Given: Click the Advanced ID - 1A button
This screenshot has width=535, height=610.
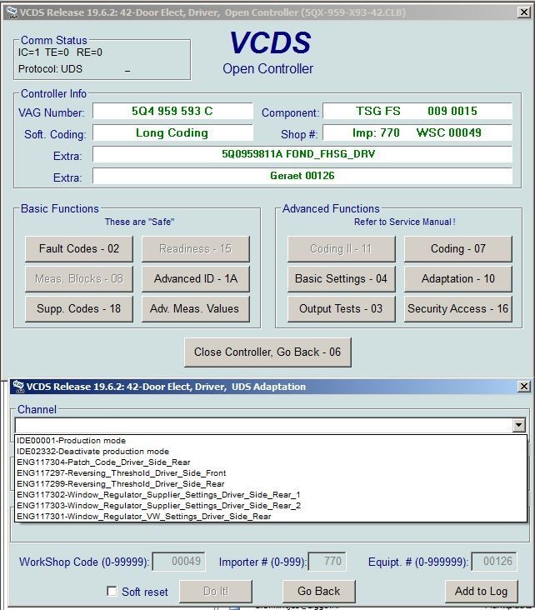Looking at the screenshot, I should (196, 278).
